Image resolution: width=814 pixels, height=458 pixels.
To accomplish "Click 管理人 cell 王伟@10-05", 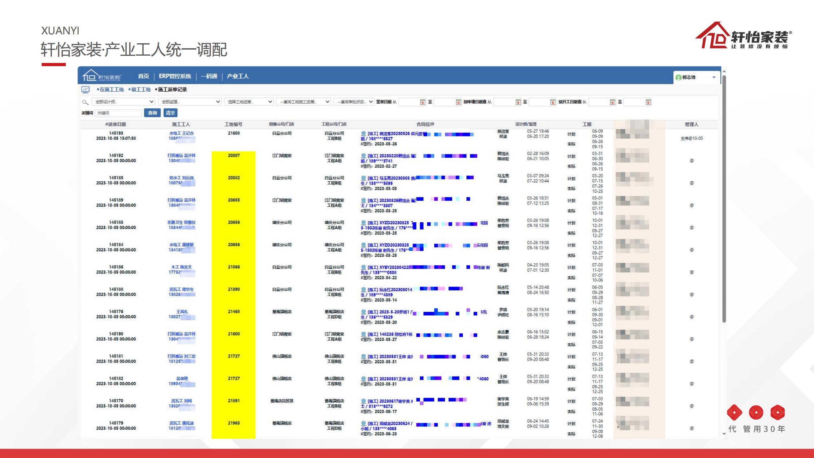I will click(692, 139).
